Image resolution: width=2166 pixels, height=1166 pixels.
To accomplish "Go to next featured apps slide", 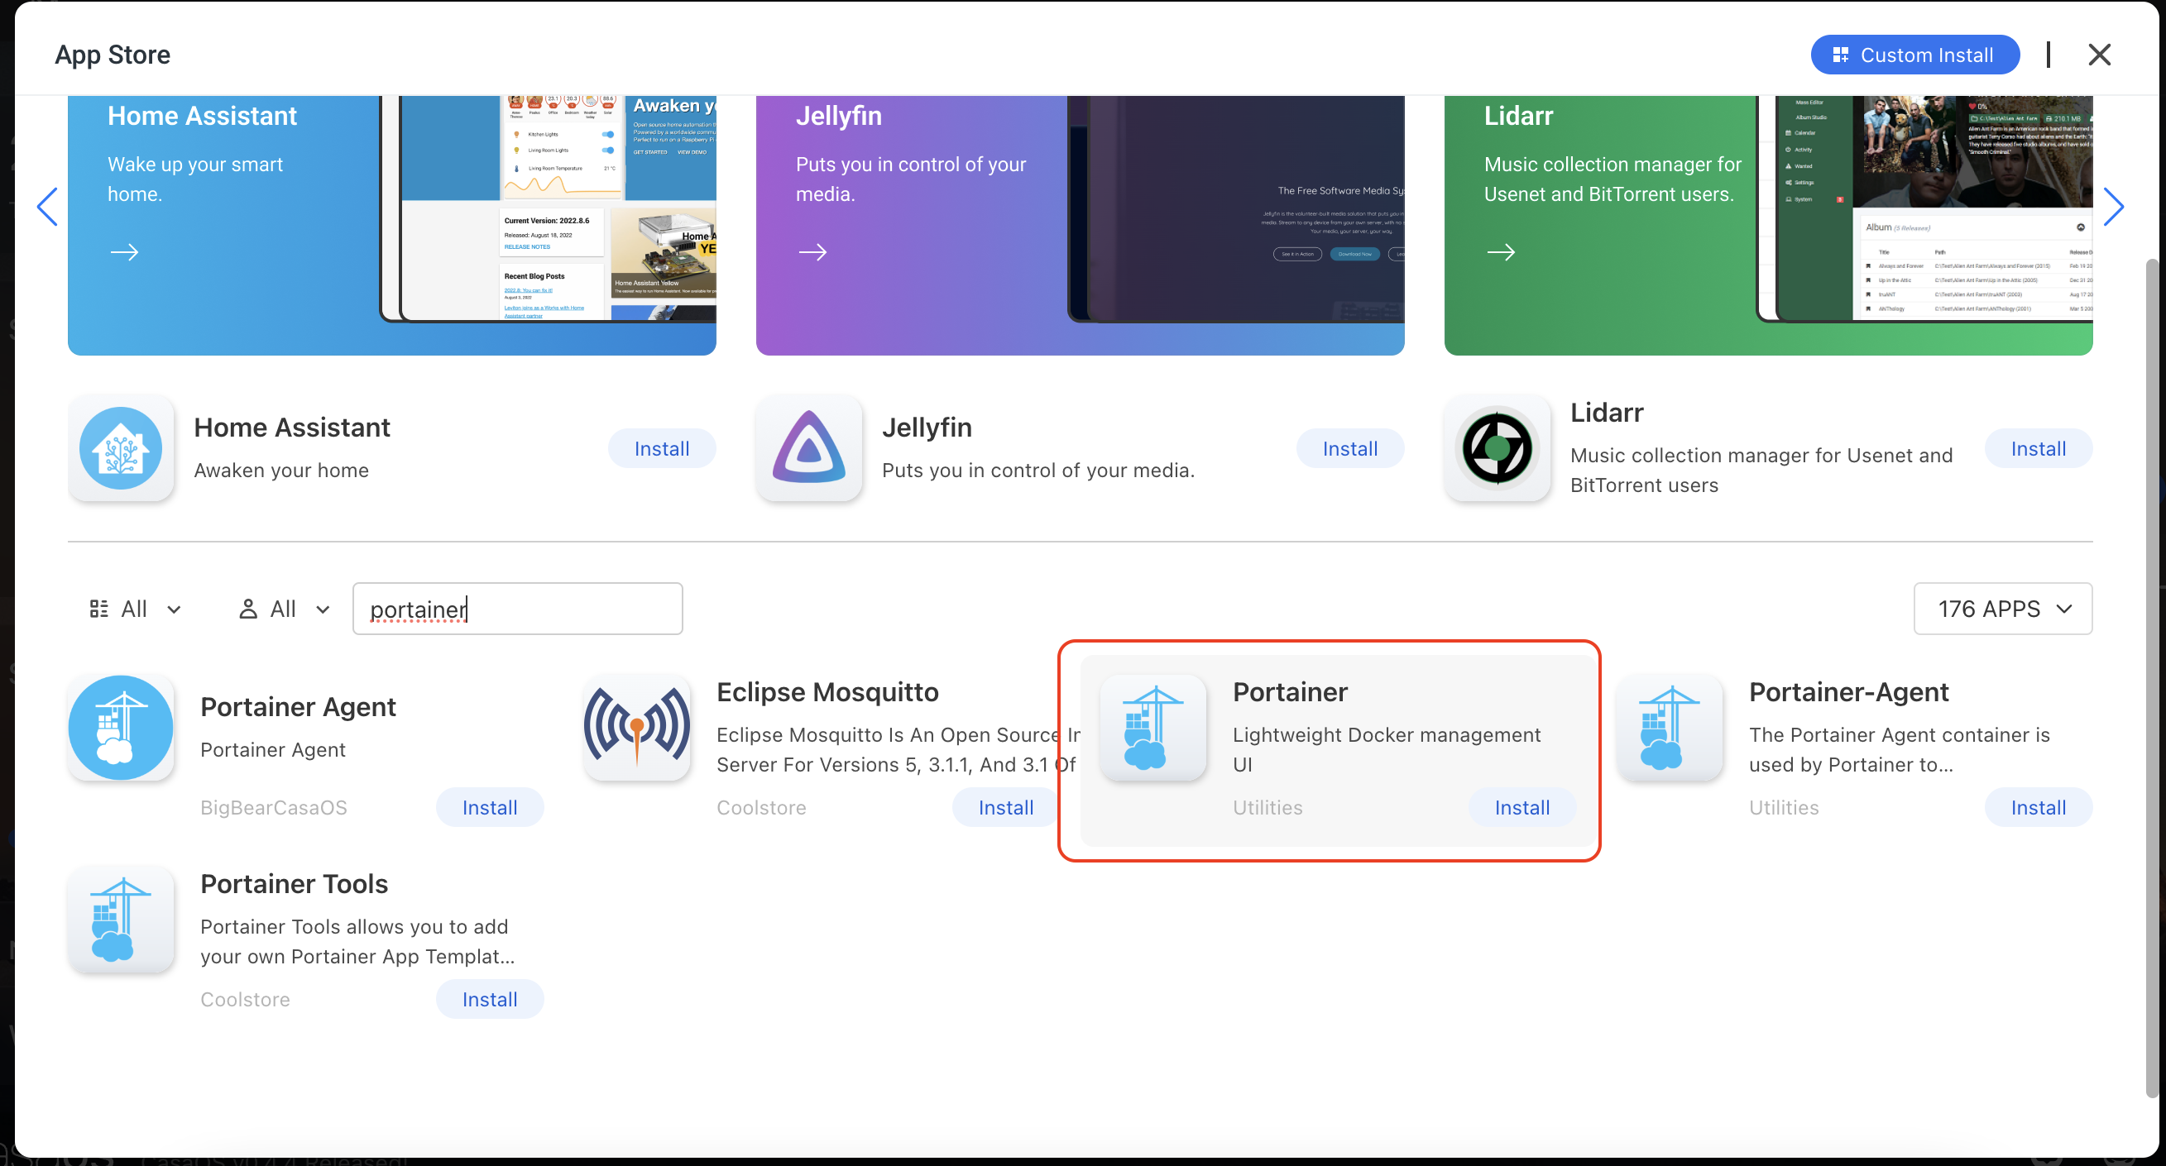I will coord(2113,207).
